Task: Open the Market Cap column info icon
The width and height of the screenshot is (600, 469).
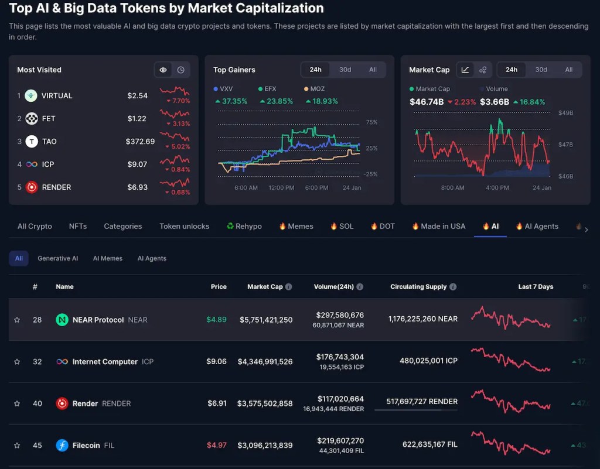Action: coord(288,287)
